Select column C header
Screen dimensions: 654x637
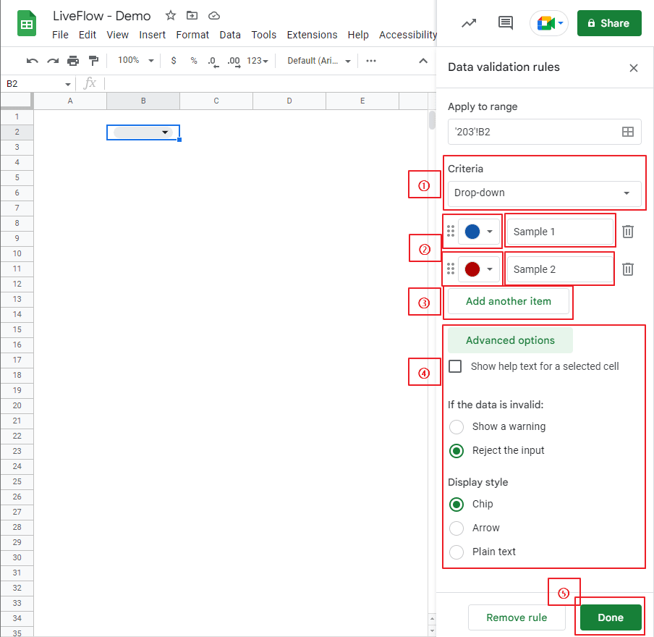(x=216, y=101)
